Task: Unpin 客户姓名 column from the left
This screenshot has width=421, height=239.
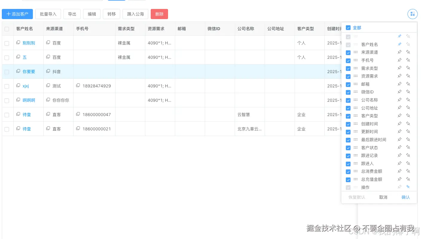Action: [x=399, y=44]
